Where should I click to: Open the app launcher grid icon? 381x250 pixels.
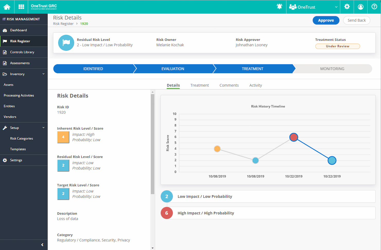click(21, 7)
